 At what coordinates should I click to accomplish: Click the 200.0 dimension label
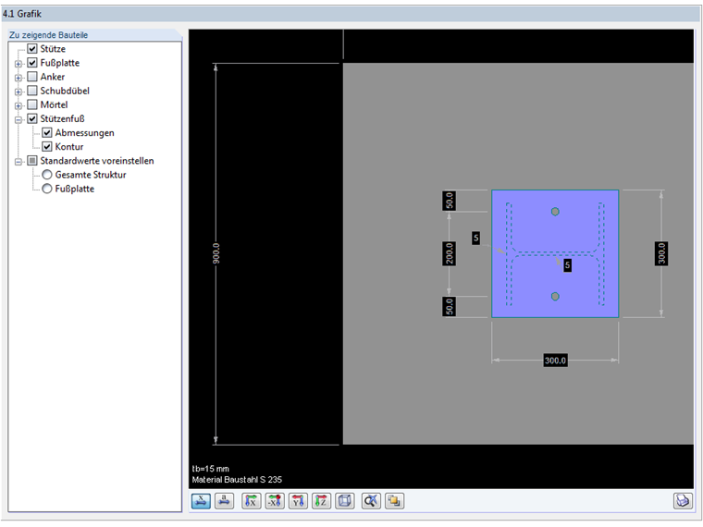[450, 253]
